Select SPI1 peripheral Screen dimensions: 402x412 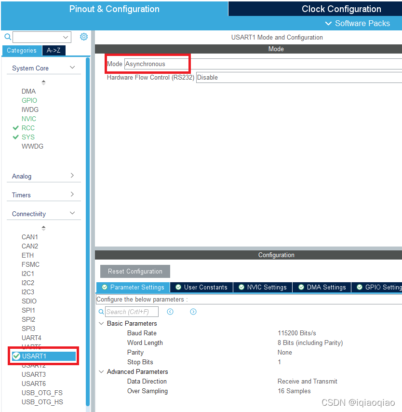coord(28,310)
